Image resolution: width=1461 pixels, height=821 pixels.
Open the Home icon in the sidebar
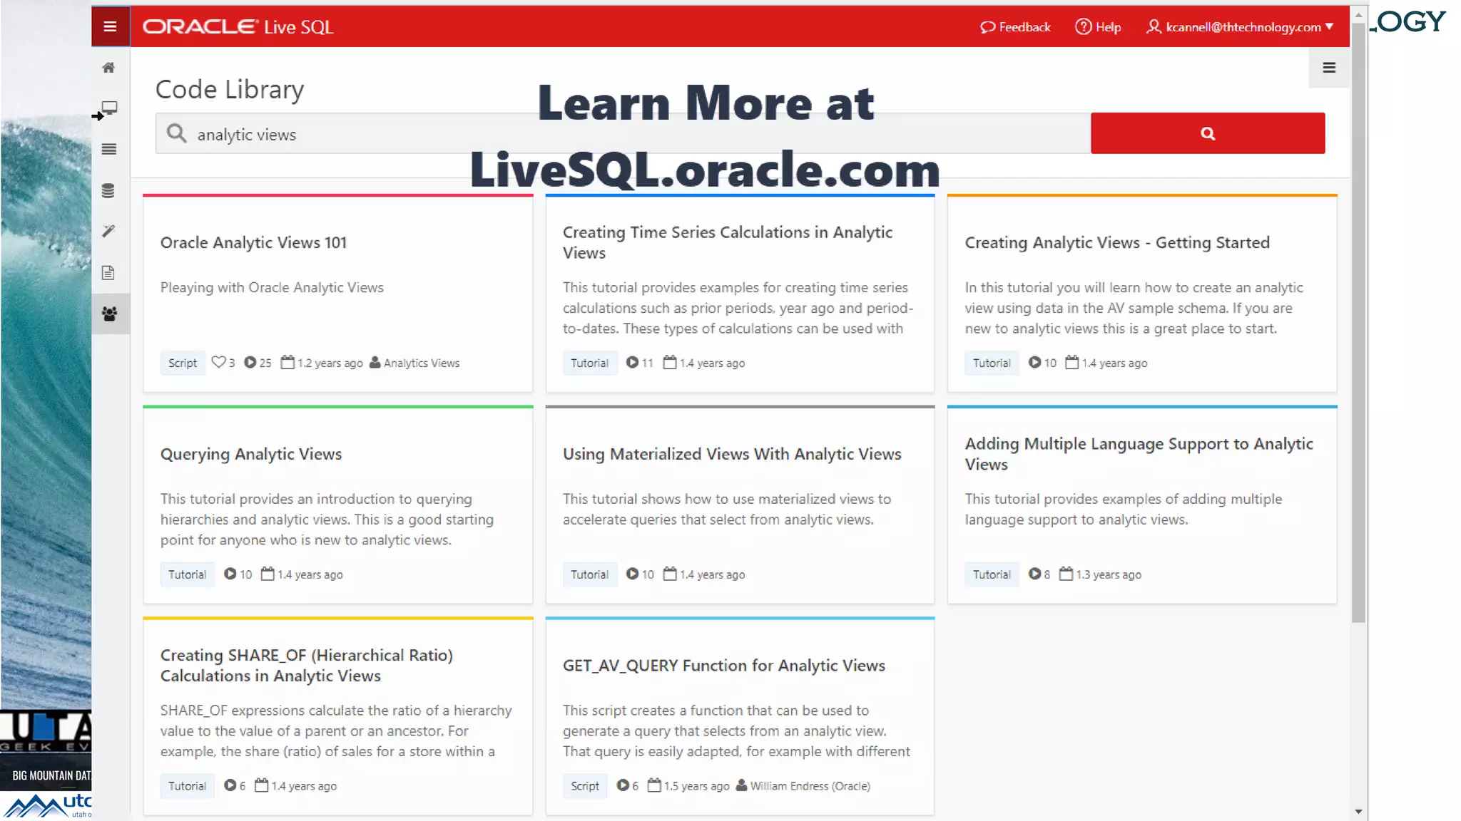(x=108, y=68)
